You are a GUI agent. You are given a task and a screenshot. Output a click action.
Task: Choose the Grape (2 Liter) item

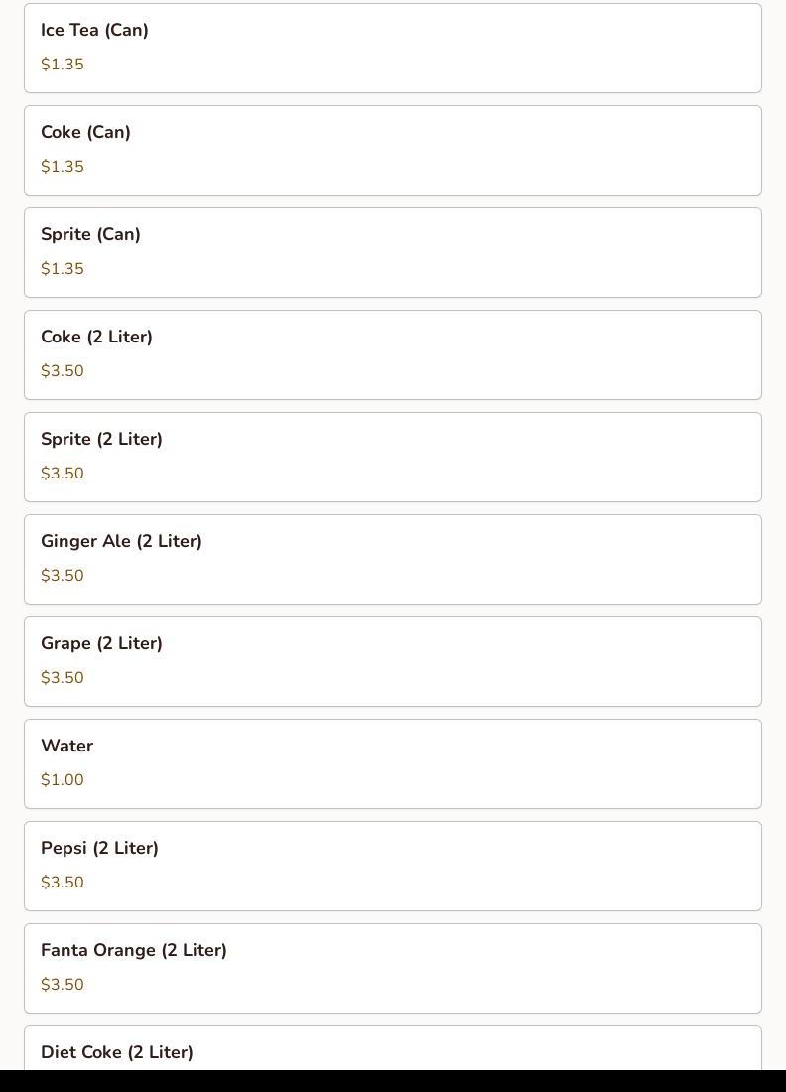pyautogui.click(x=392, y=661)
